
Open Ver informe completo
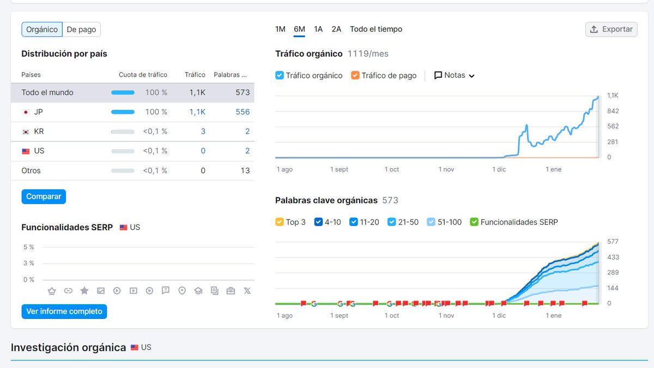[64, 311]
